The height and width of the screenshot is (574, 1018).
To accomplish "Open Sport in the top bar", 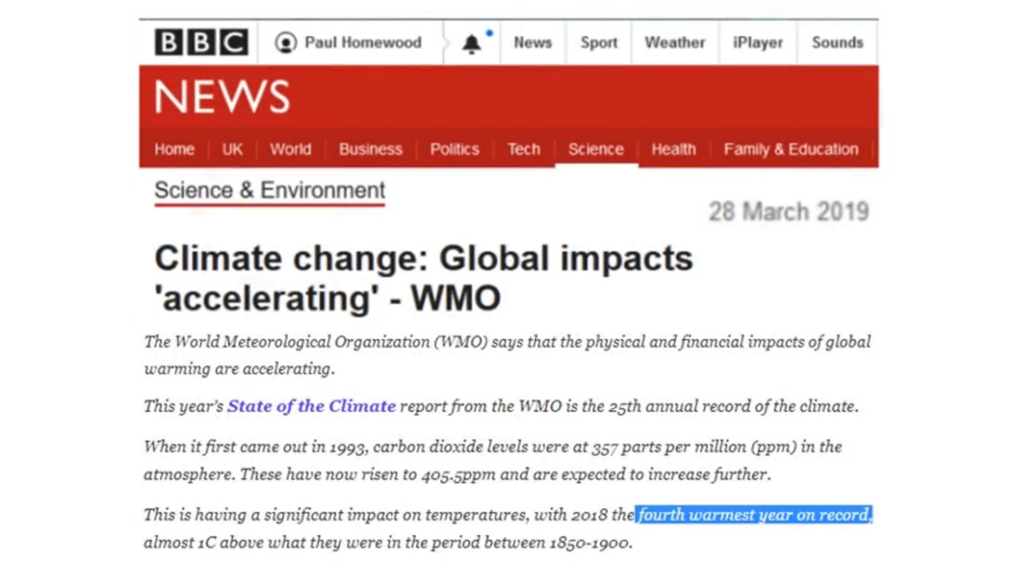I will click(598, 43).
